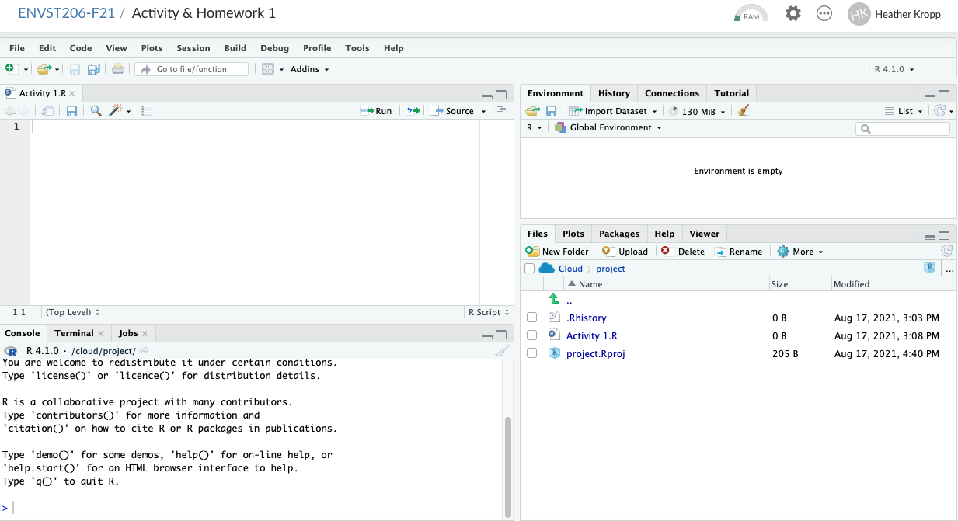Image resolution: width=958 pixels, height=521 pixels.
Task: Click the re-run previous code icon
Action: point(413,111)
